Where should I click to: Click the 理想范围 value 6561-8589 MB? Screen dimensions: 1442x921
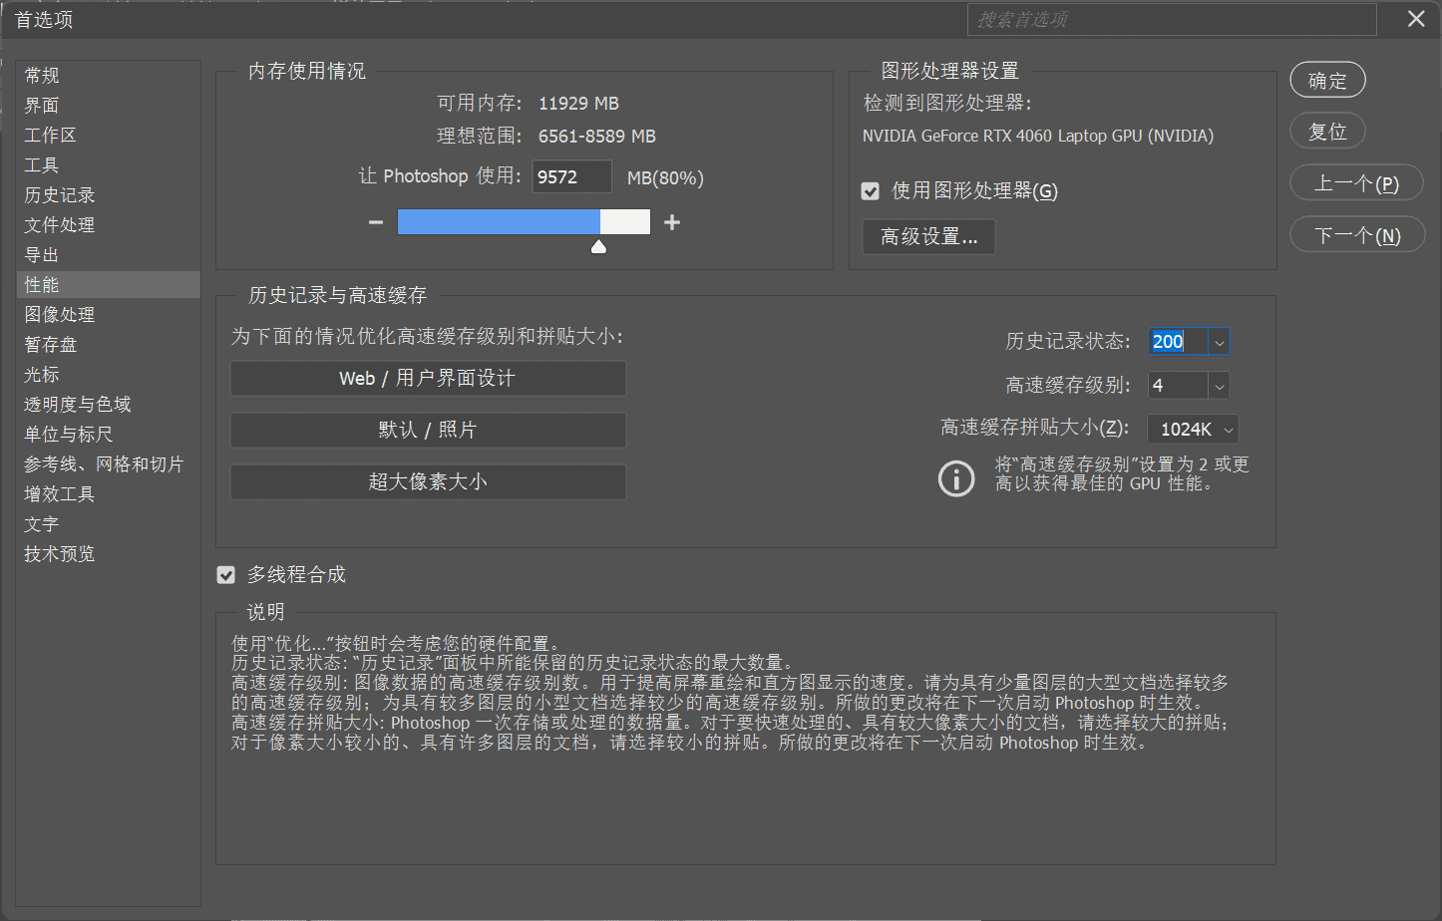tap(597, 137)
